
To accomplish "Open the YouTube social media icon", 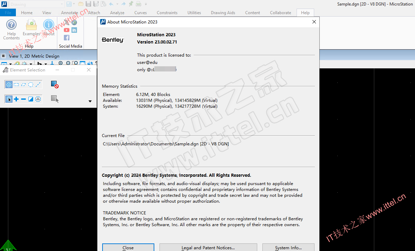I will pos(67,30).
